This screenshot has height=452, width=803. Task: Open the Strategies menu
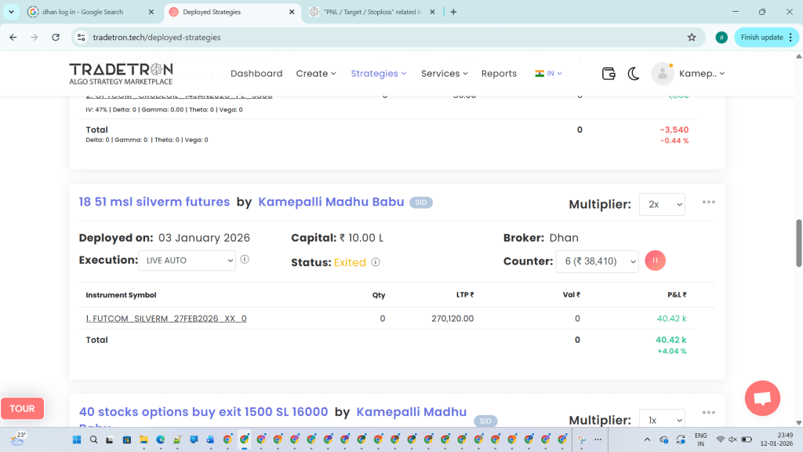click(378, 74)
